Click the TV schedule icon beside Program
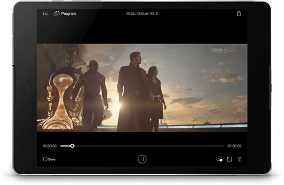284x185 pixels. pos(56,13)
